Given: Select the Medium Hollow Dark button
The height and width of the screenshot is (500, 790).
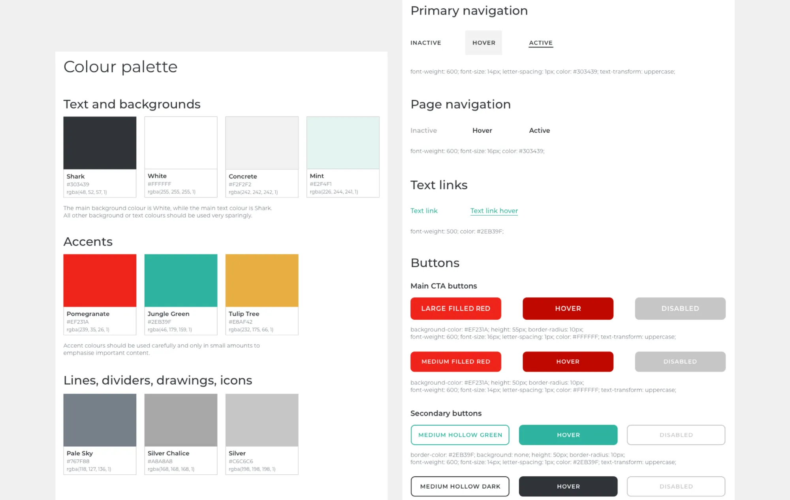Looking at the screenshot, I should [460, 486].
